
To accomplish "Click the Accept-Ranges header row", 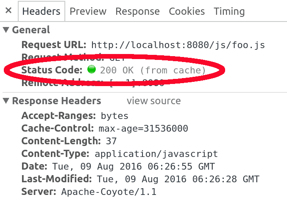I will pyautogui.click(x=75, y=116).
